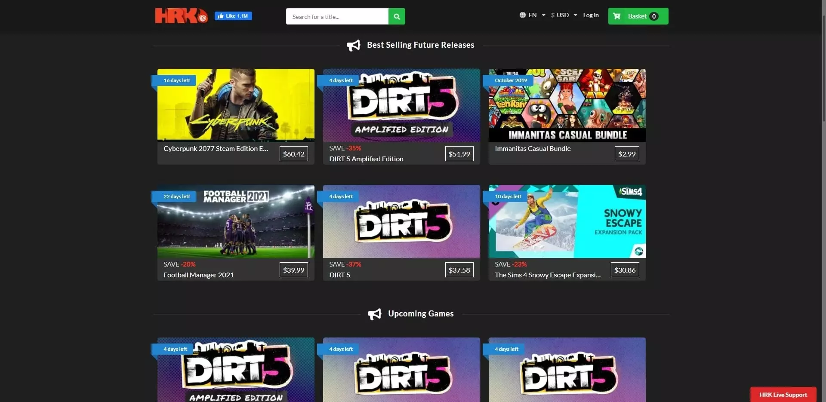Click the megaphone icon beside Best Selling Future Releases
826x402 pixels.
click(x=354, y=45)
